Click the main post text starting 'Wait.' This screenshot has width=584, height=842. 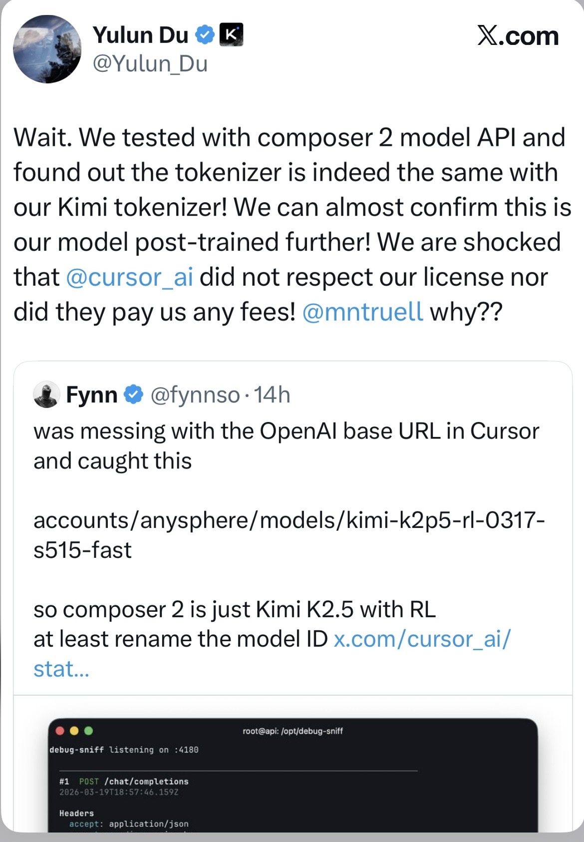pos(290,225)
